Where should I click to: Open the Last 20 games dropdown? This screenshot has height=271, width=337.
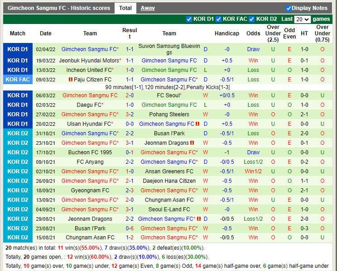(303, 19)
